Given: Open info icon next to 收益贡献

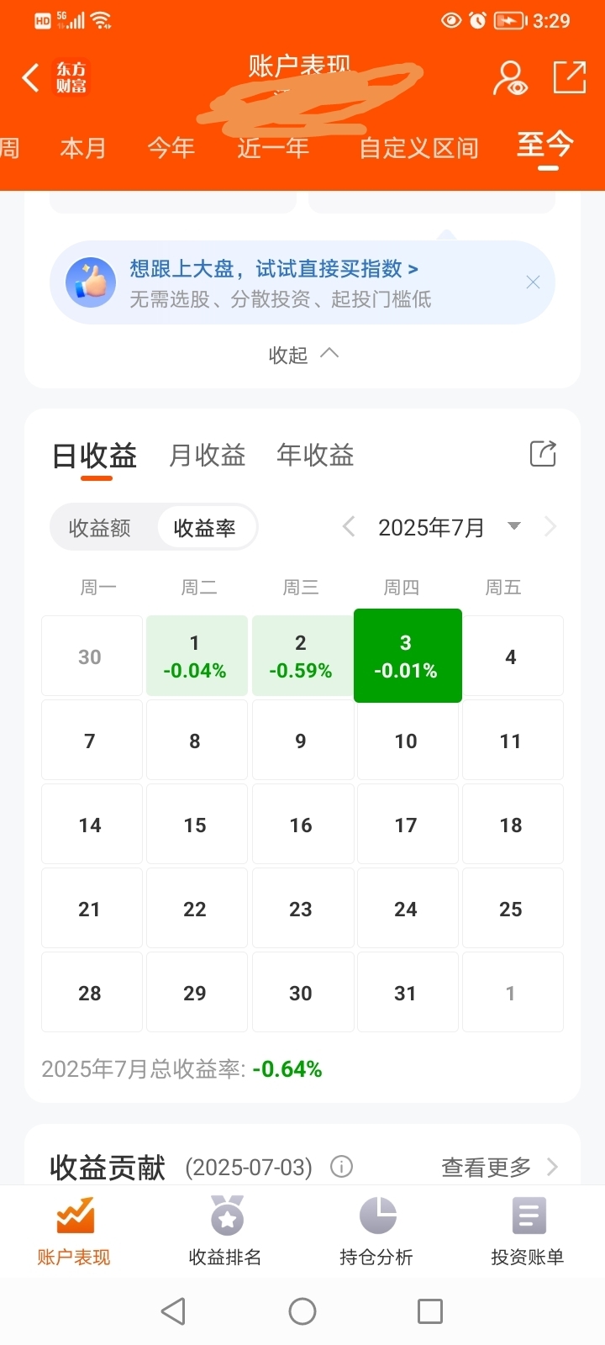Looking at the screenshot, I should coord(341,1166).
